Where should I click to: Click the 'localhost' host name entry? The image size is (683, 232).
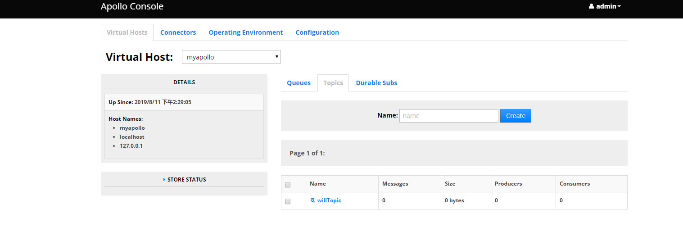click(x=132, y=137)
